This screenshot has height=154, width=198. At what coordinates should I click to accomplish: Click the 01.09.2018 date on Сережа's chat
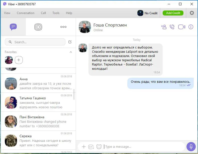tap(66, 133)
